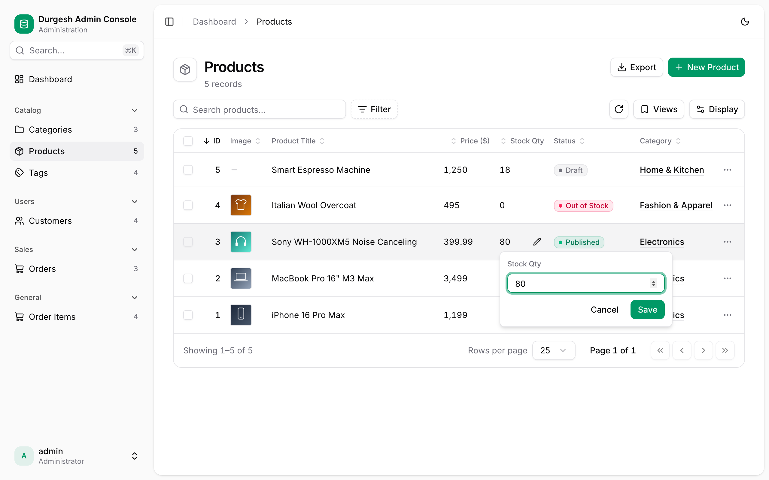Go to Customers in the sidebar
Screen dimensions: 769x480
tap(77, 220)
